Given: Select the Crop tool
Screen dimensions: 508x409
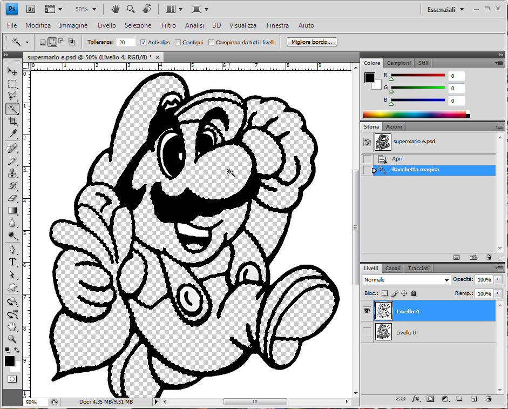Looking at the screenshot, I should pyautogui.click(x=12, y=121).
